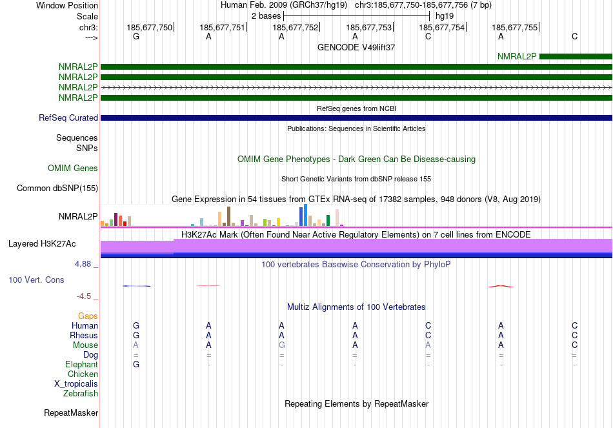Screen dimensions: 613x428
Task: Click the G base in the Rhesus row
Action: (136, 335)
